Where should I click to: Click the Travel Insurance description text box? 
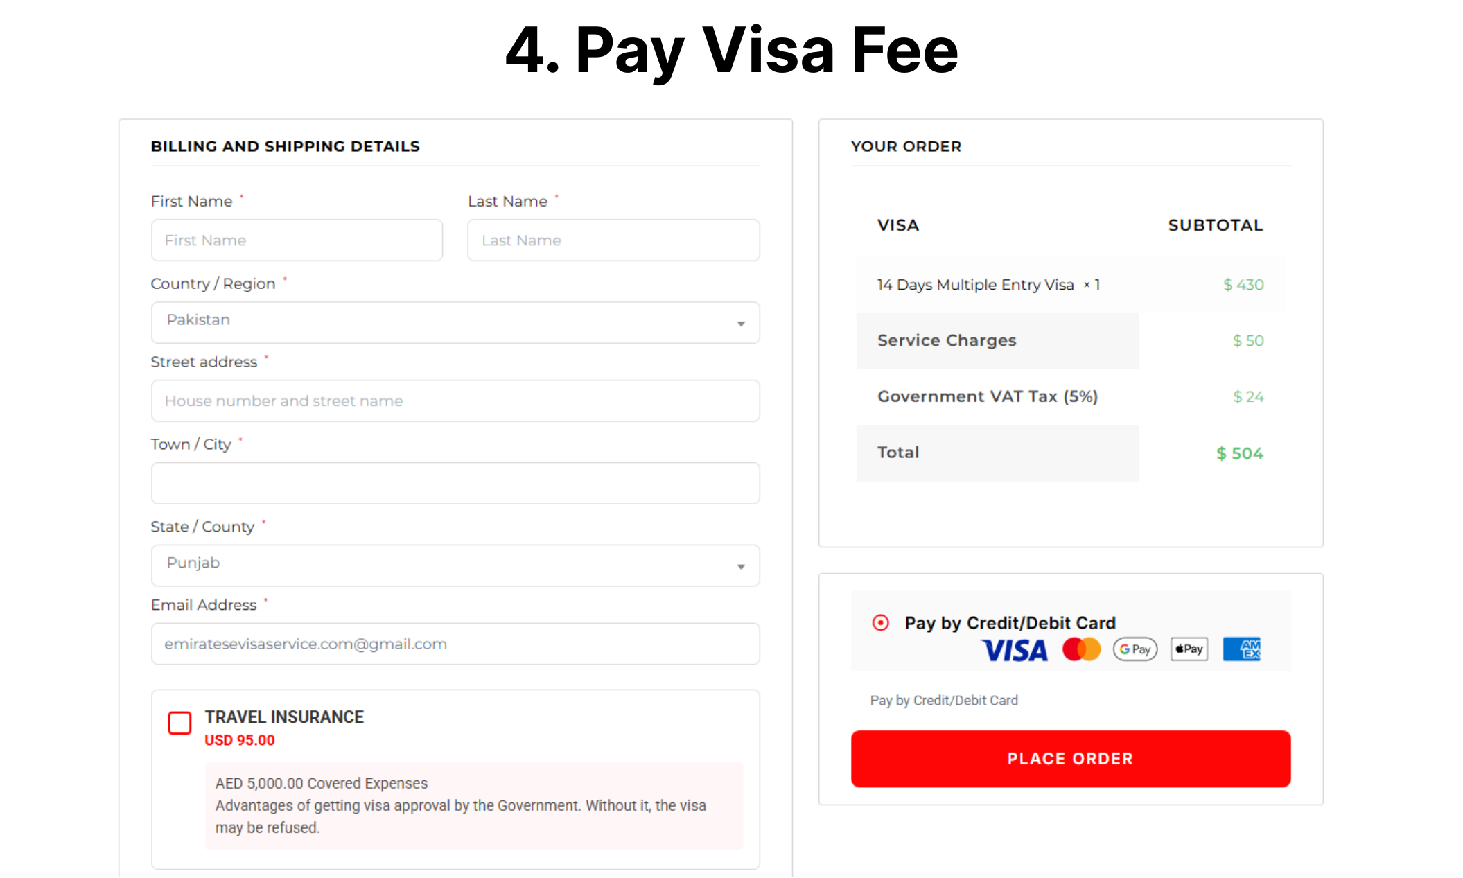coord(474,805)
